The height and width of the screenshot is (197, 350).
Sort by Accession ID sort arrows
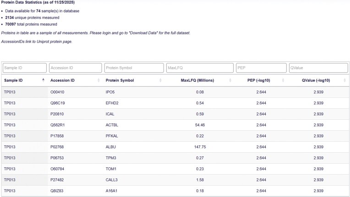[x=98, y=80]
